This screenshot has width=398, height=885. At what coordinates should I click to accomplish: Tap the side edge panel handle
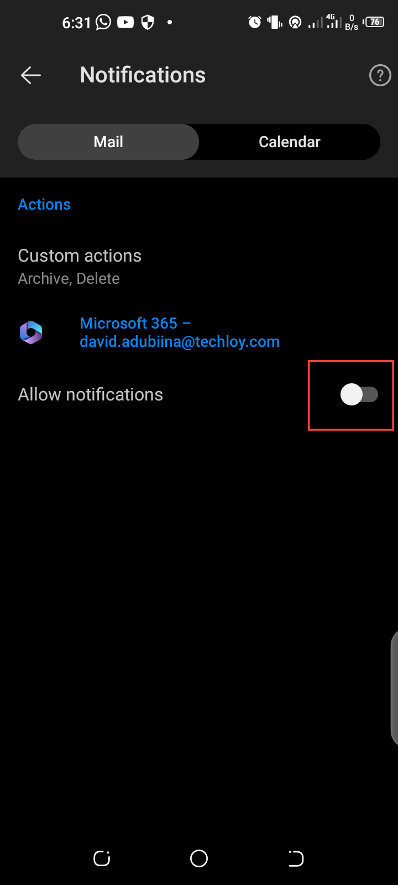[394, 689]
